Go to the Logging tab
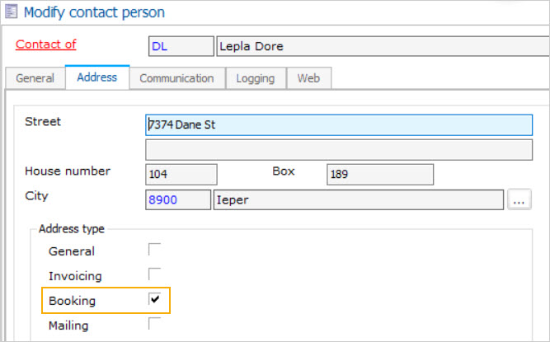This screenshot has height=342, width=550. [x=256, y=78]
